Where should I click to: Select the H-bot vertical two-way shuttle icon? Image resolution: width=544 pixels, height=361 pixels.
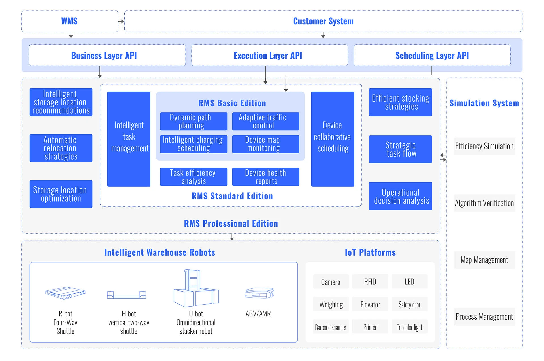point(127,294)
